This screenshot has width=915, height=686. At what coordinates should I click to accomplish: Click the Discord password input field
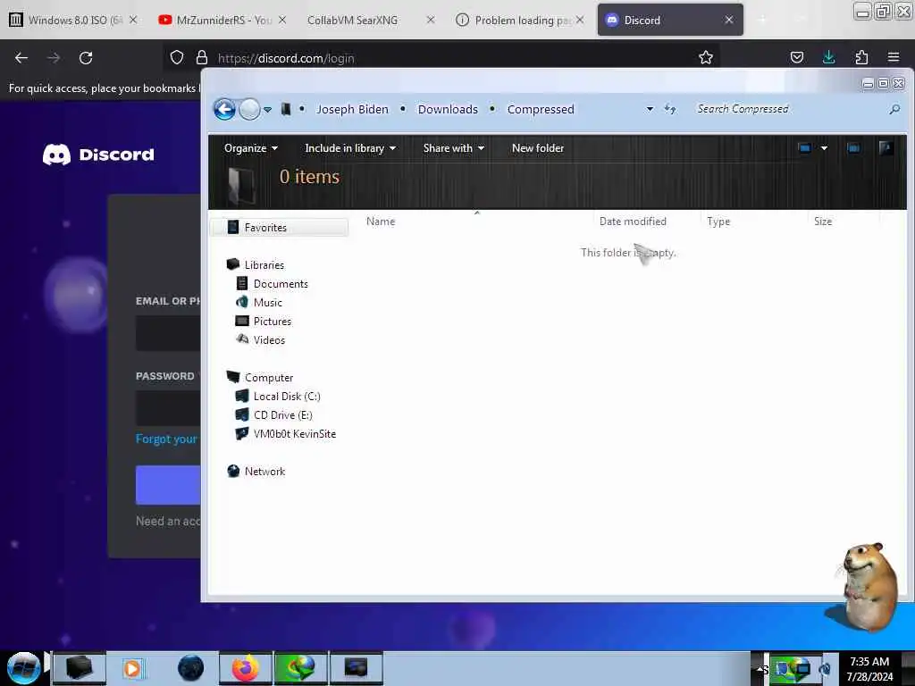(x=168, y=408)
